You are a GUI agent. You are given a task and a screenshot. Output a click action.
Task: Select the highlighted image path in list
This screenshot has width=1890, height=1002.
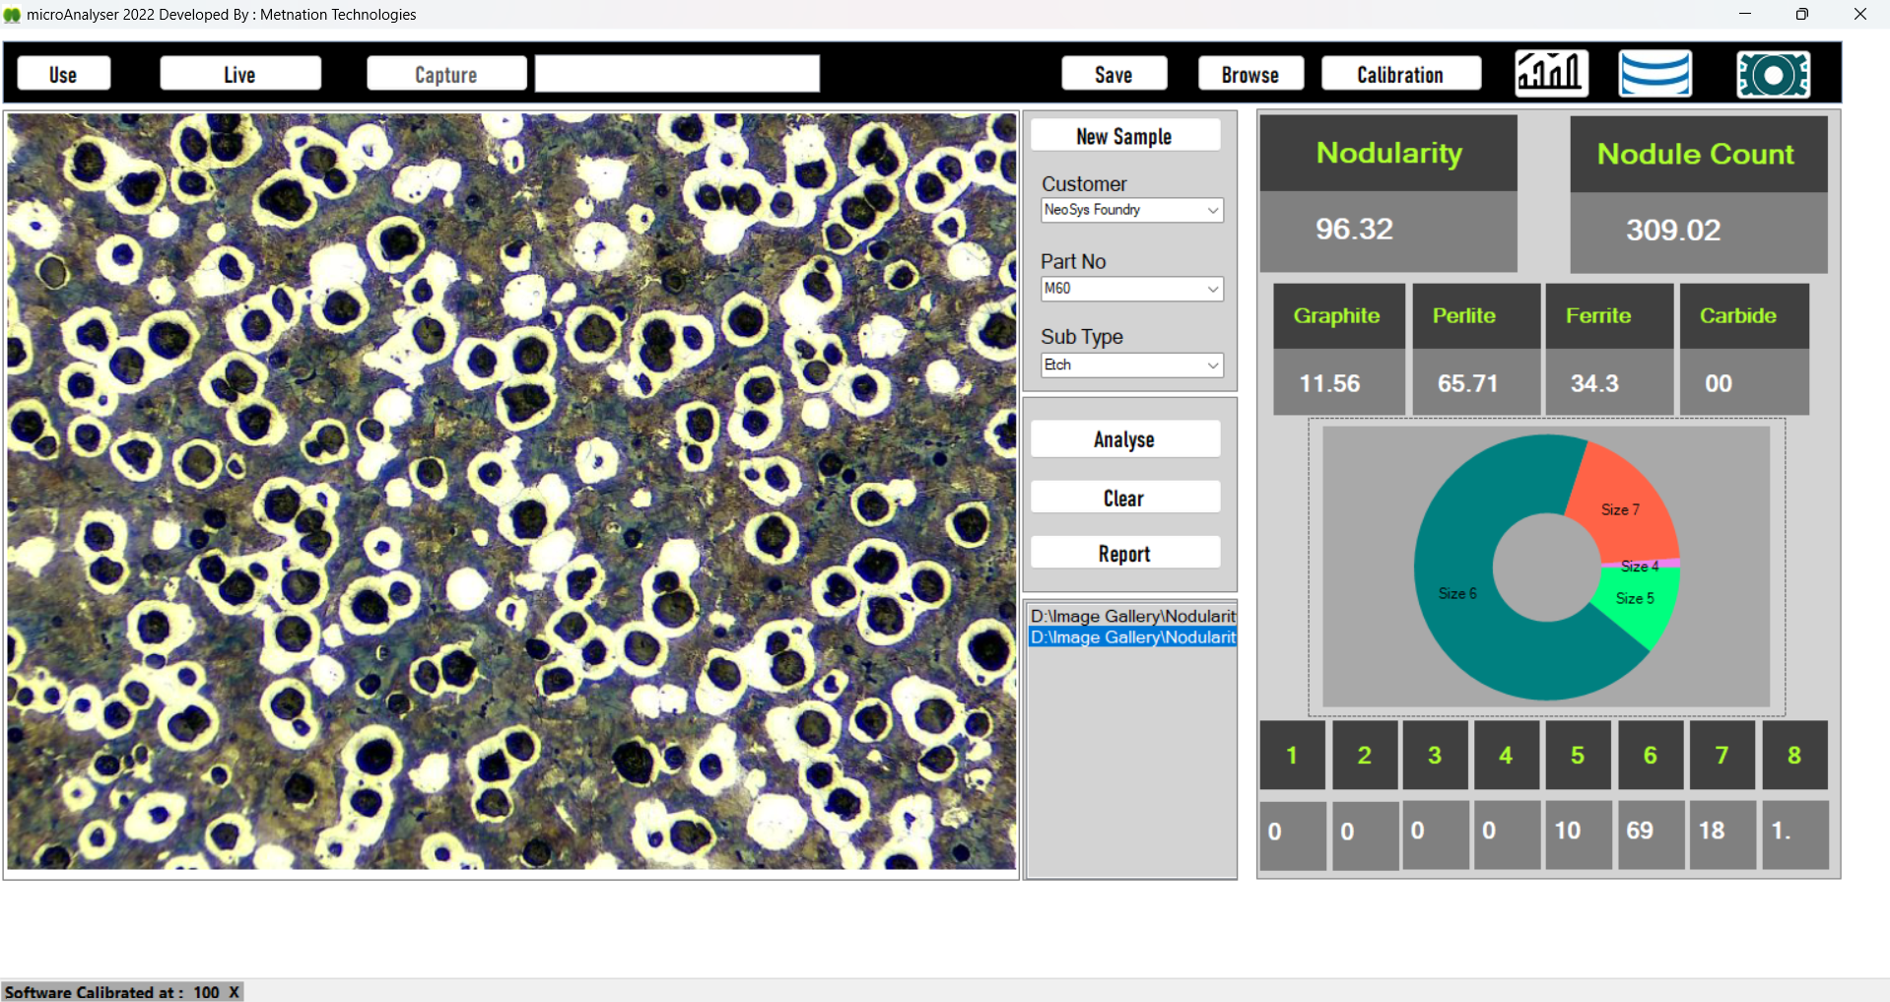(x=1131, y=637)
